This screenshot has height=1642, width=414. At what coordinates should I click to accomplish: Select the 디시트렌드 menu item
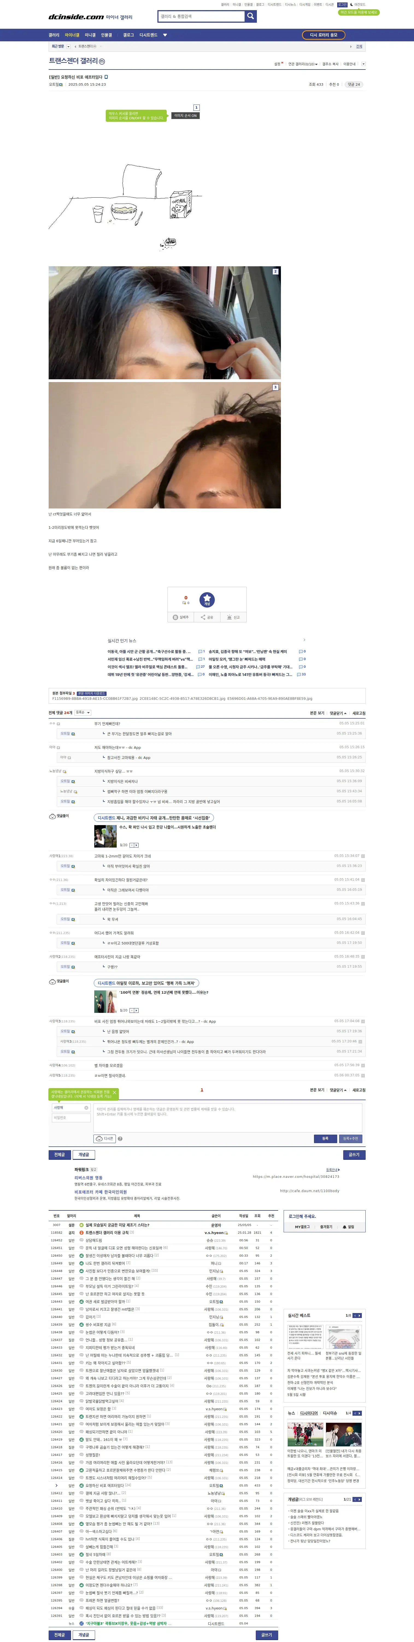point(148,35)
